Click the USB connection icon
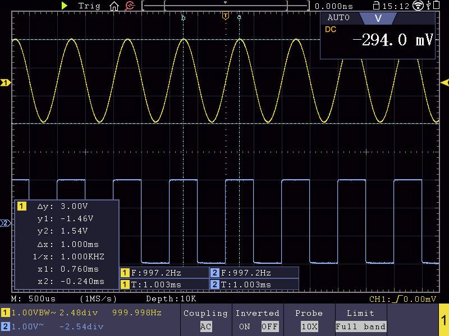Viewport: 449px width, 336px height. click(429, 6)
